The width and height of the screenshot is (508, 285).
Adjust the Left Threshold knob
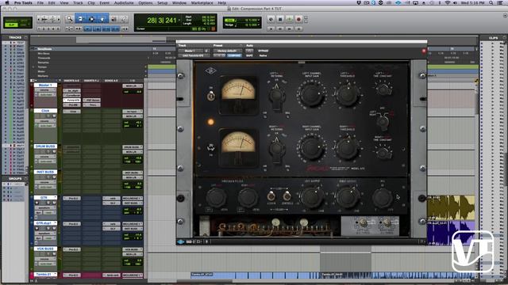347,95
